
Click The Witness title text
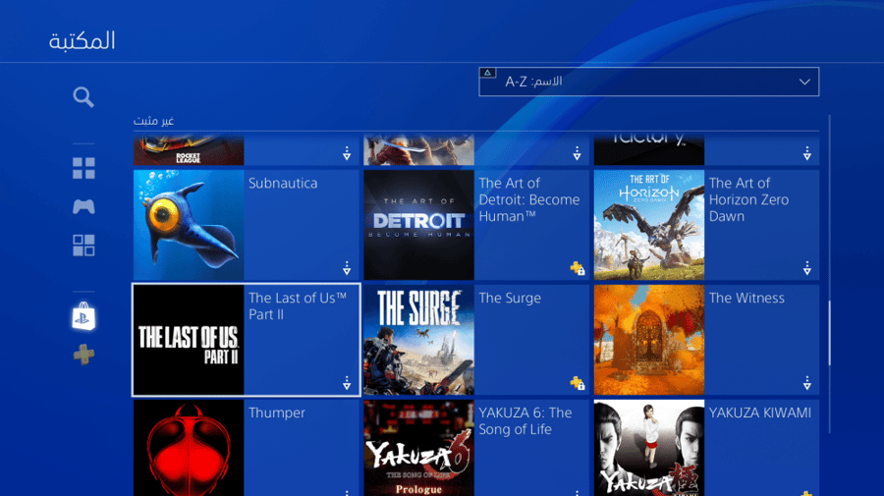click(746, 299)
